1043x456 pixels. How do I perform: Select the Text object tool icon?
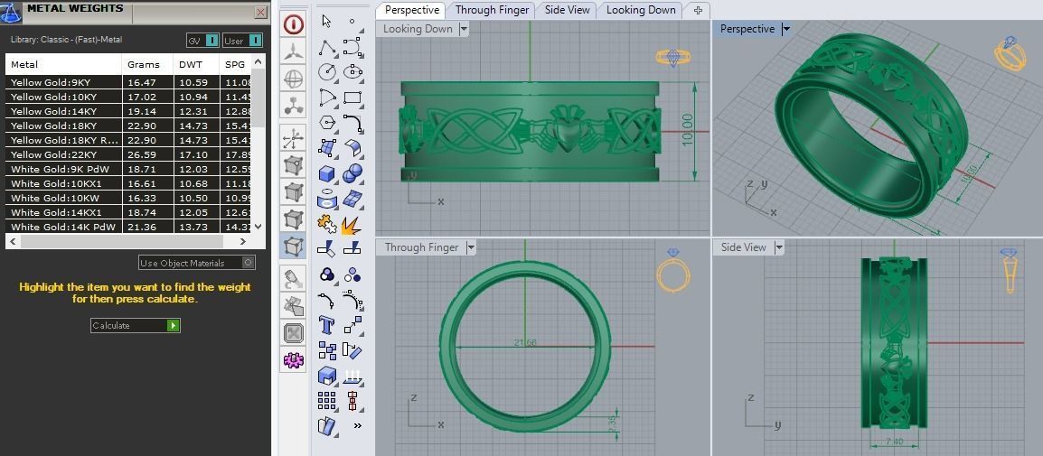[x=326, y=325]
